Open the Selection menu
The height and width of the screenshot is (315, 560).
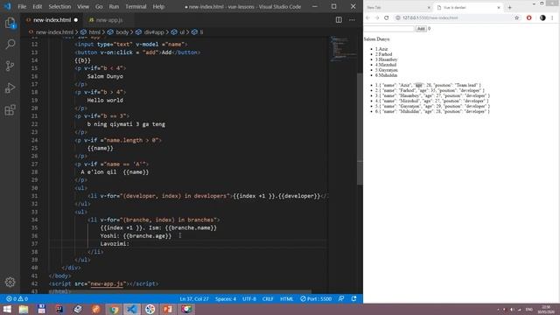(x=59, y=6)
